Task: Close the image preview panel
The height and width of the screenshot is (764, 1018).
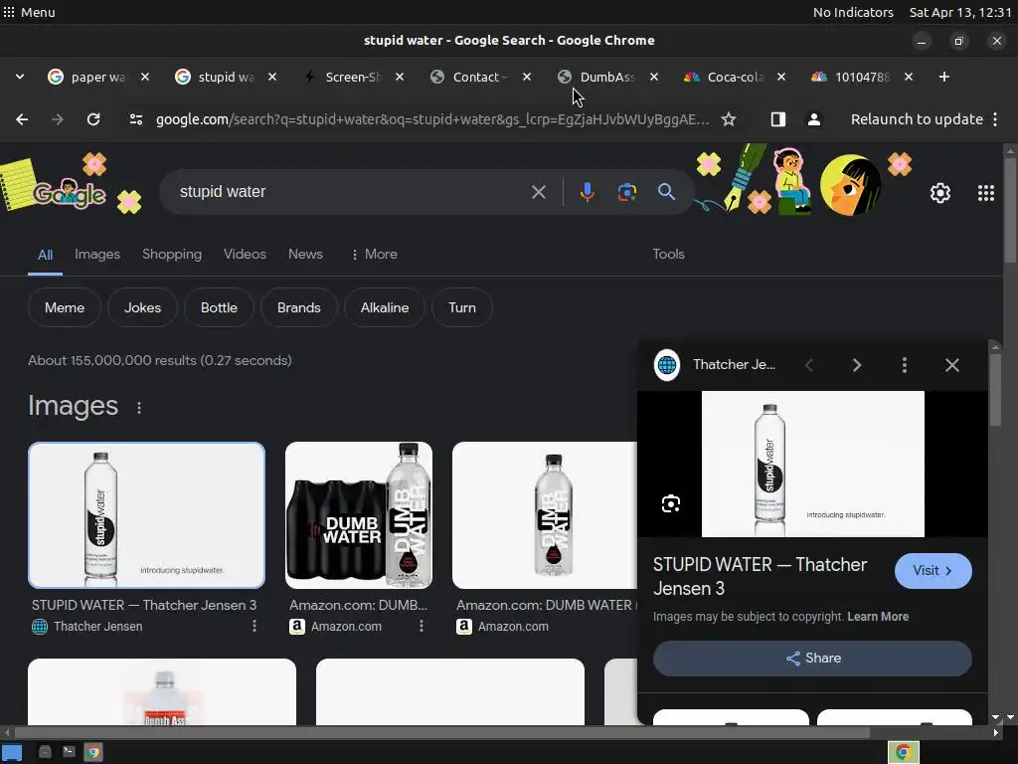Action: (x=951, y=365)
